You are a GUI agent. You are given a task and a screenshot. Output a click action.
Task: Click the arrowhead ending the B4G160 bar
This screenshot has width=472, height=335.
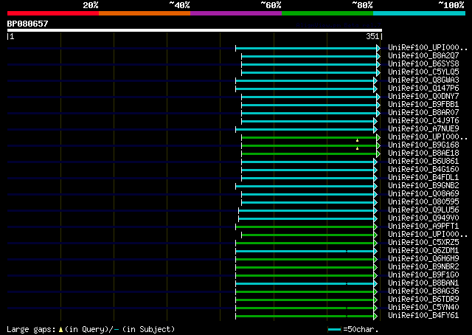(x=375, y=169)
